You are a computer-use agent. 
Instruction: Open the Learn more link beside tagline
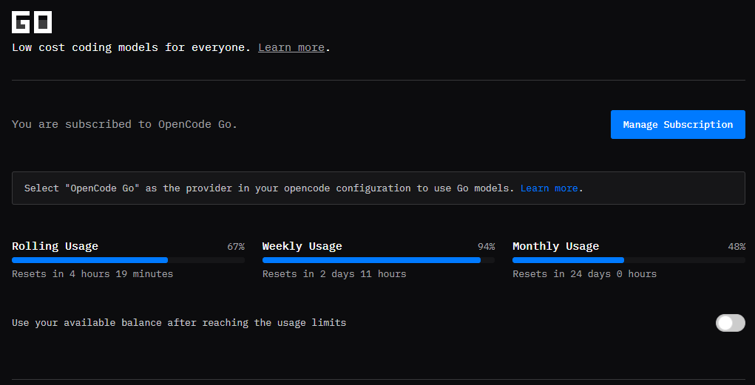(291, 47)
